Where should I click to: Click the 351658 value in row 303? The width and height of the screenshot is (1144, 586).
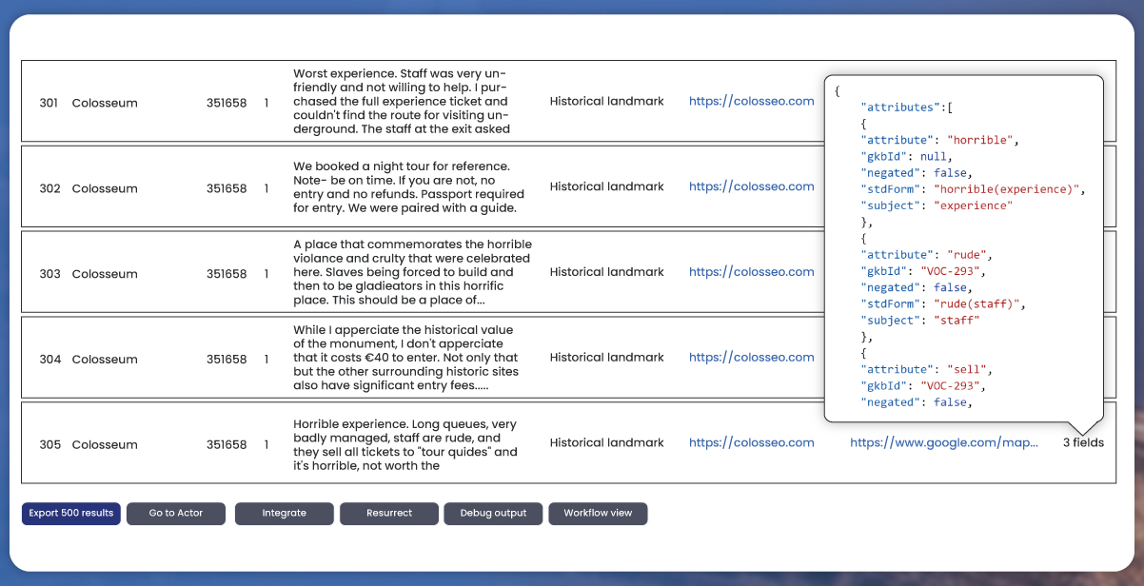pos(227,274)
